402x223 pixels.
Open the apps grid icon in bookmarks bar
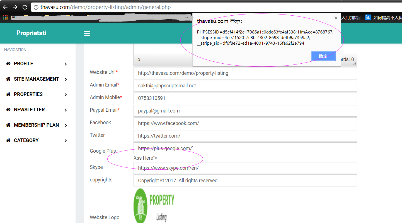[5, 18]
